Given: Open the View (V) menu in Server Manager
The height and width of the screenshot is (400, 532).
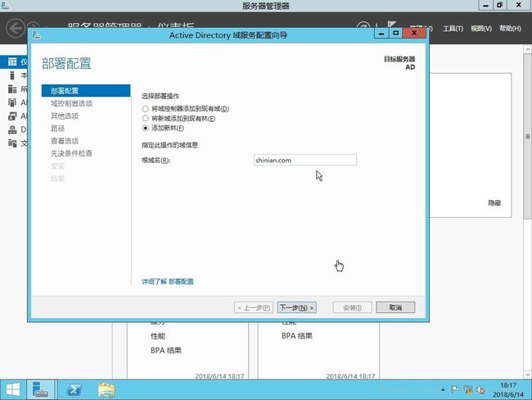Looking at the screenshot, I should [481, 29].
